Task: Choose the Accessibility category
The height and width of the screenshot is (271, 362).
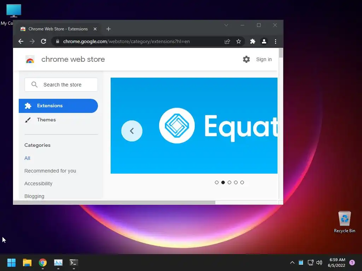Action: pos(38,183)
